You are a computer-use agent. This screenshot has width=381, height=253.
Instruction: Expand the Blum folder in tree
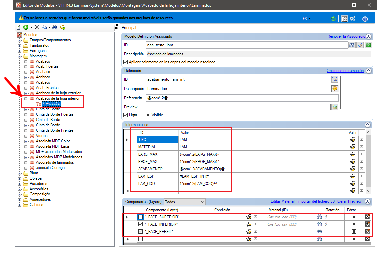pos(20,173)
